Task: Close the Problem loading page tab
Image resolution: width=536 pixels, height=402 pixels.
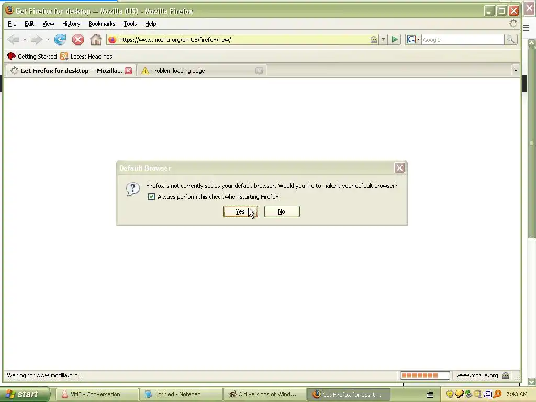Action: (259, 71)
